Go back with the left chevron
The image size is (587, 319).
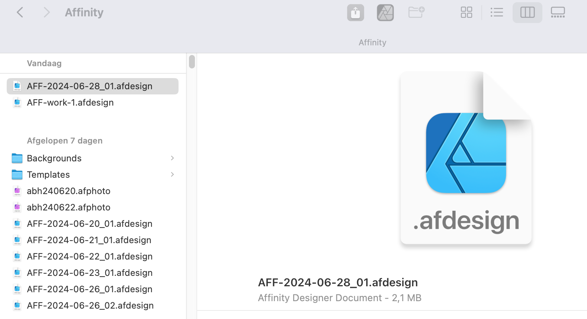click(20, 12)
